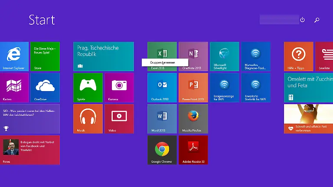Image resolution: width=333 pixels, height=187 pixels.
Task: Open Manuelles Diagnose-Tool tile
Action: click(x=256, y=56)
